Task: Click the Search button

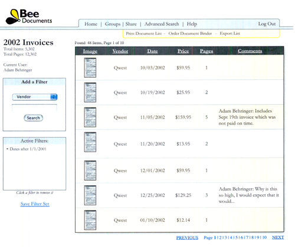Action: 34,118
